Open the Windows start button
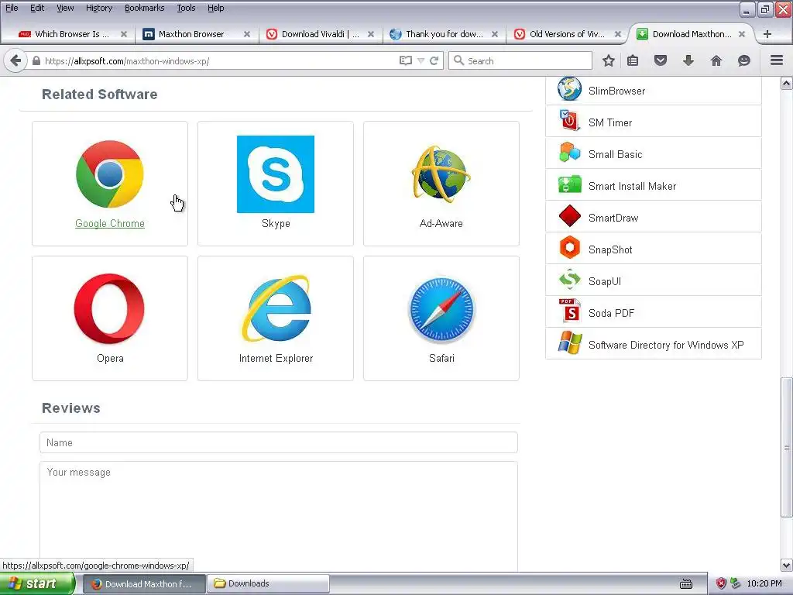 click(x=37, y=583)
